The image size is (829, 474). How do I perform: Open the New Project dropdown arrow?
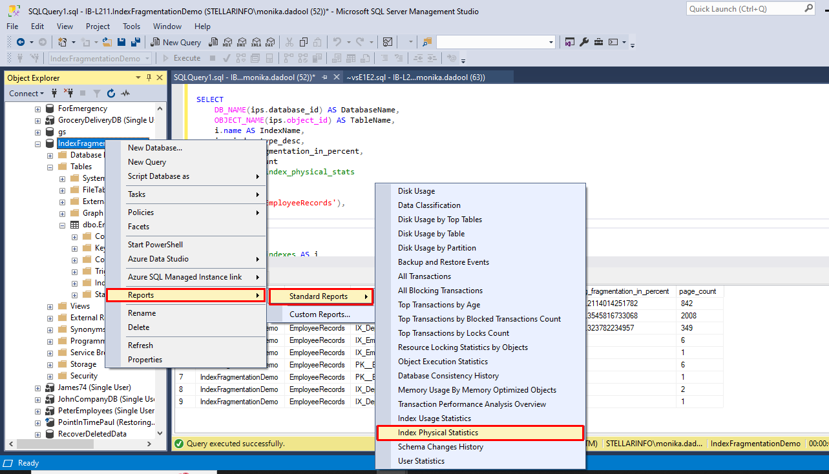pos(73,42)
